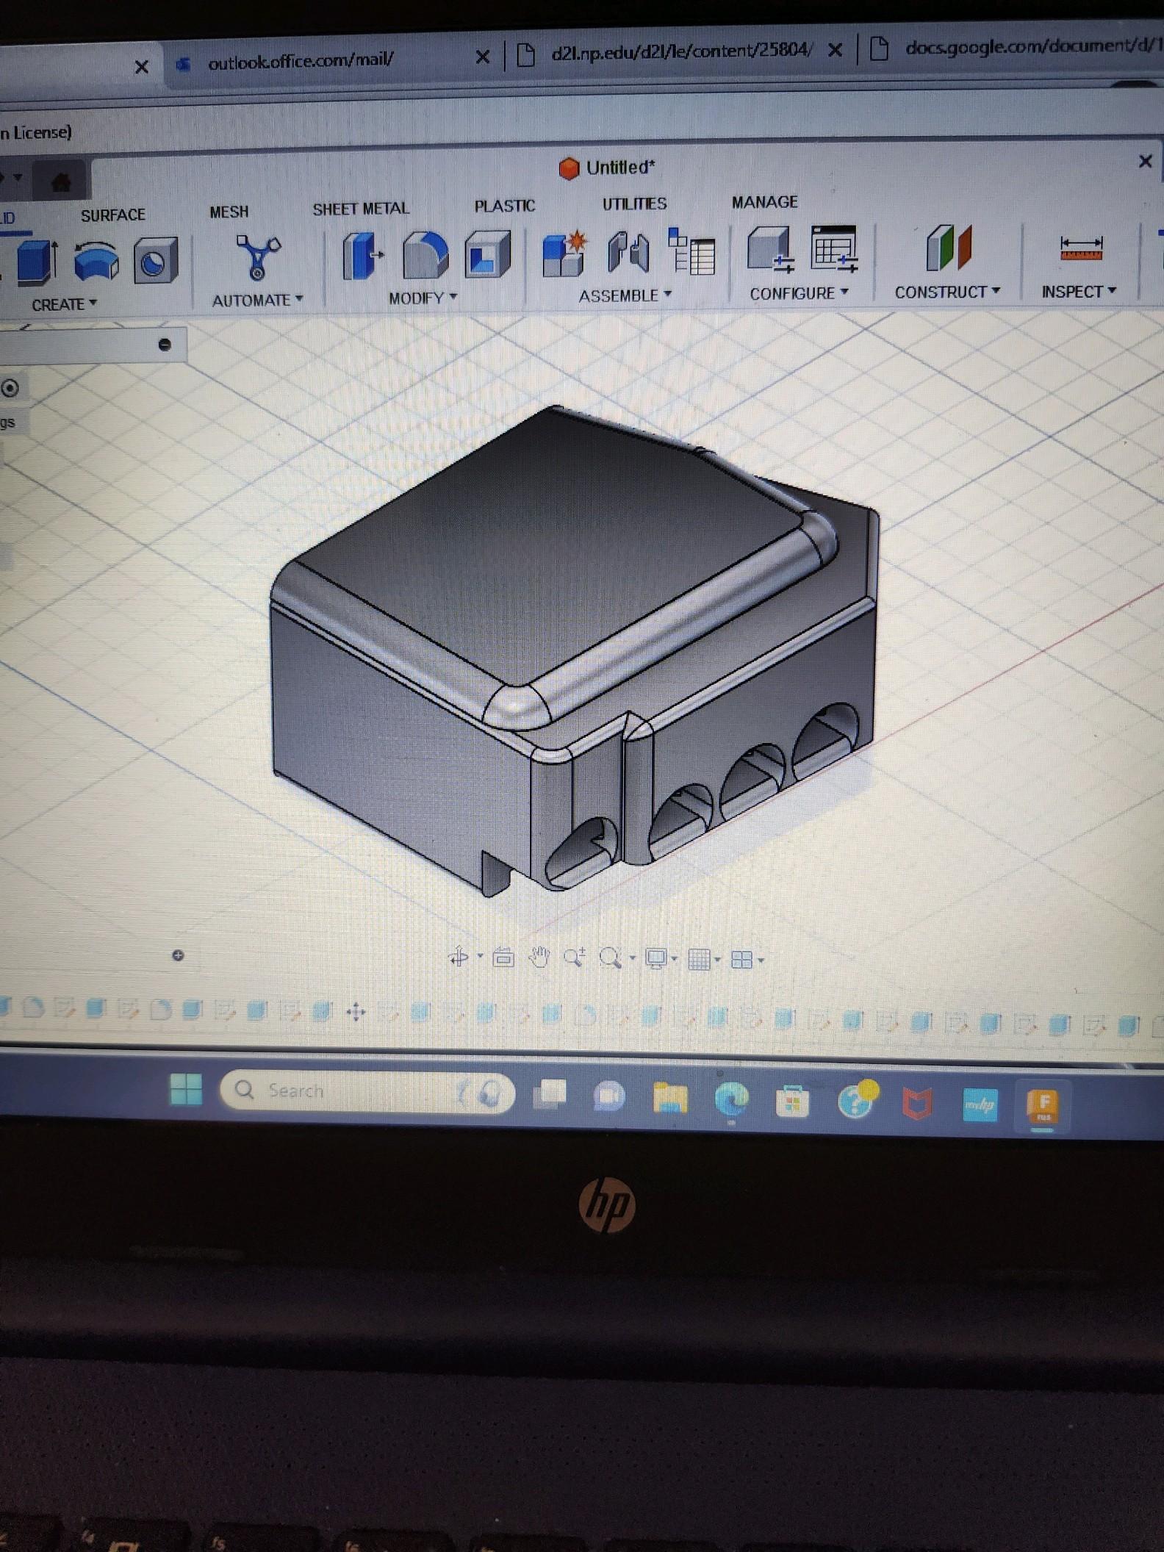Open Display Settings monitor icon
This screenshot has height=1552, width=1164.
tap(655, 959)
